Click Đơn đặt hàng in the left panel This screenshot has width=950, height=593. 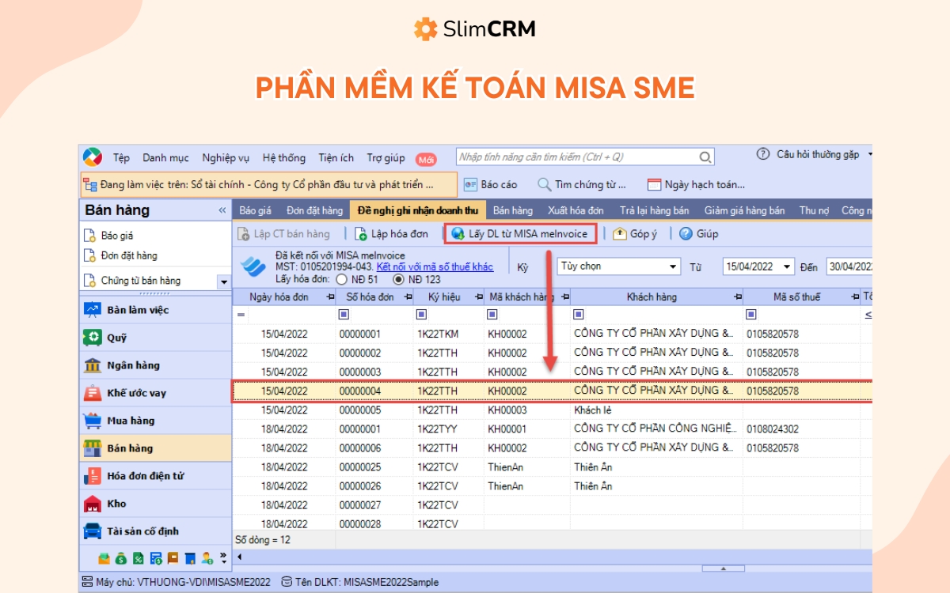point(129,255)
